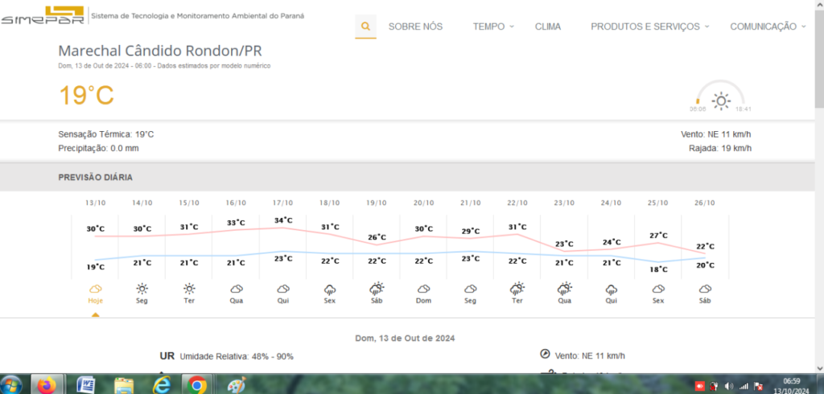Click the 18°C minimum on 25/10

pos(658,269)
